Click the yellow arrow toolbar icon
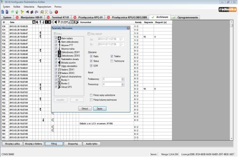This screenshot has width=239, height=157. pos(22,12)
